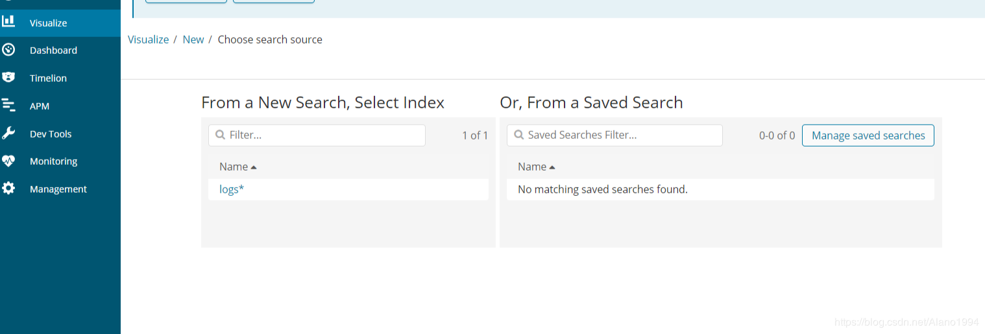This screenshot has height=334, width=985.
Task: Open the Timelion menu label
Action: (48, 78)
